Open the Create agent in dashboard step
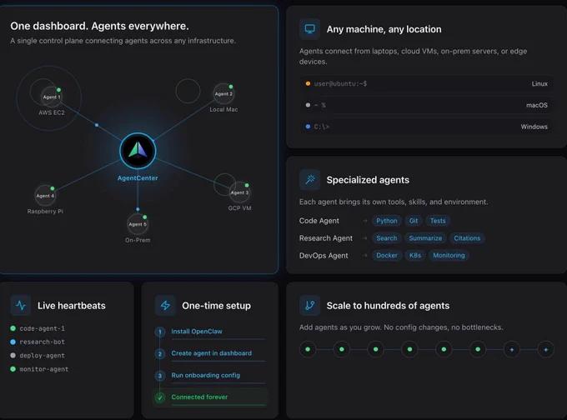 (212, 353)
